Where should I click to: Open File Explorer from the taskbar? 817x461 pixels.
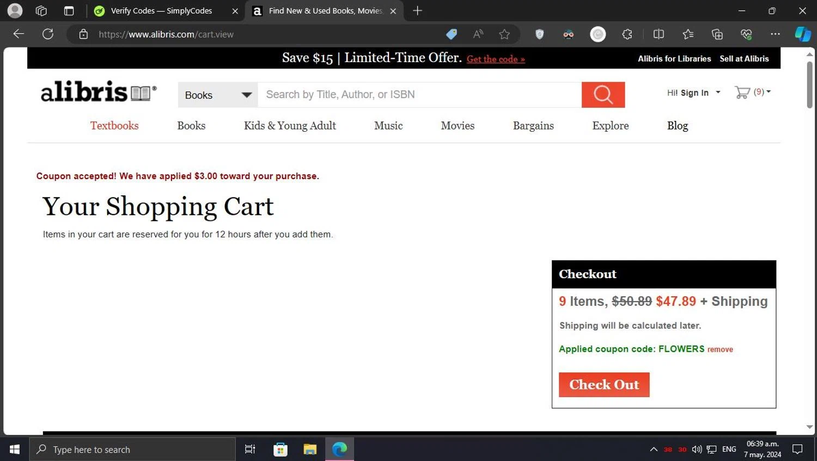pyautogui.click(x=310, y=450)
